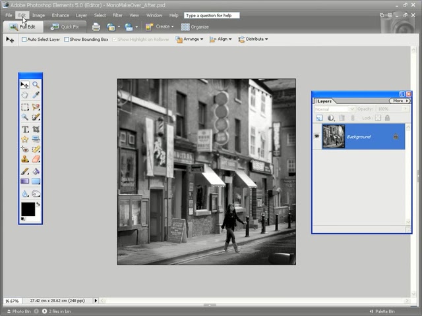Go to next file in Photo Bin arrow

[44, 311]
